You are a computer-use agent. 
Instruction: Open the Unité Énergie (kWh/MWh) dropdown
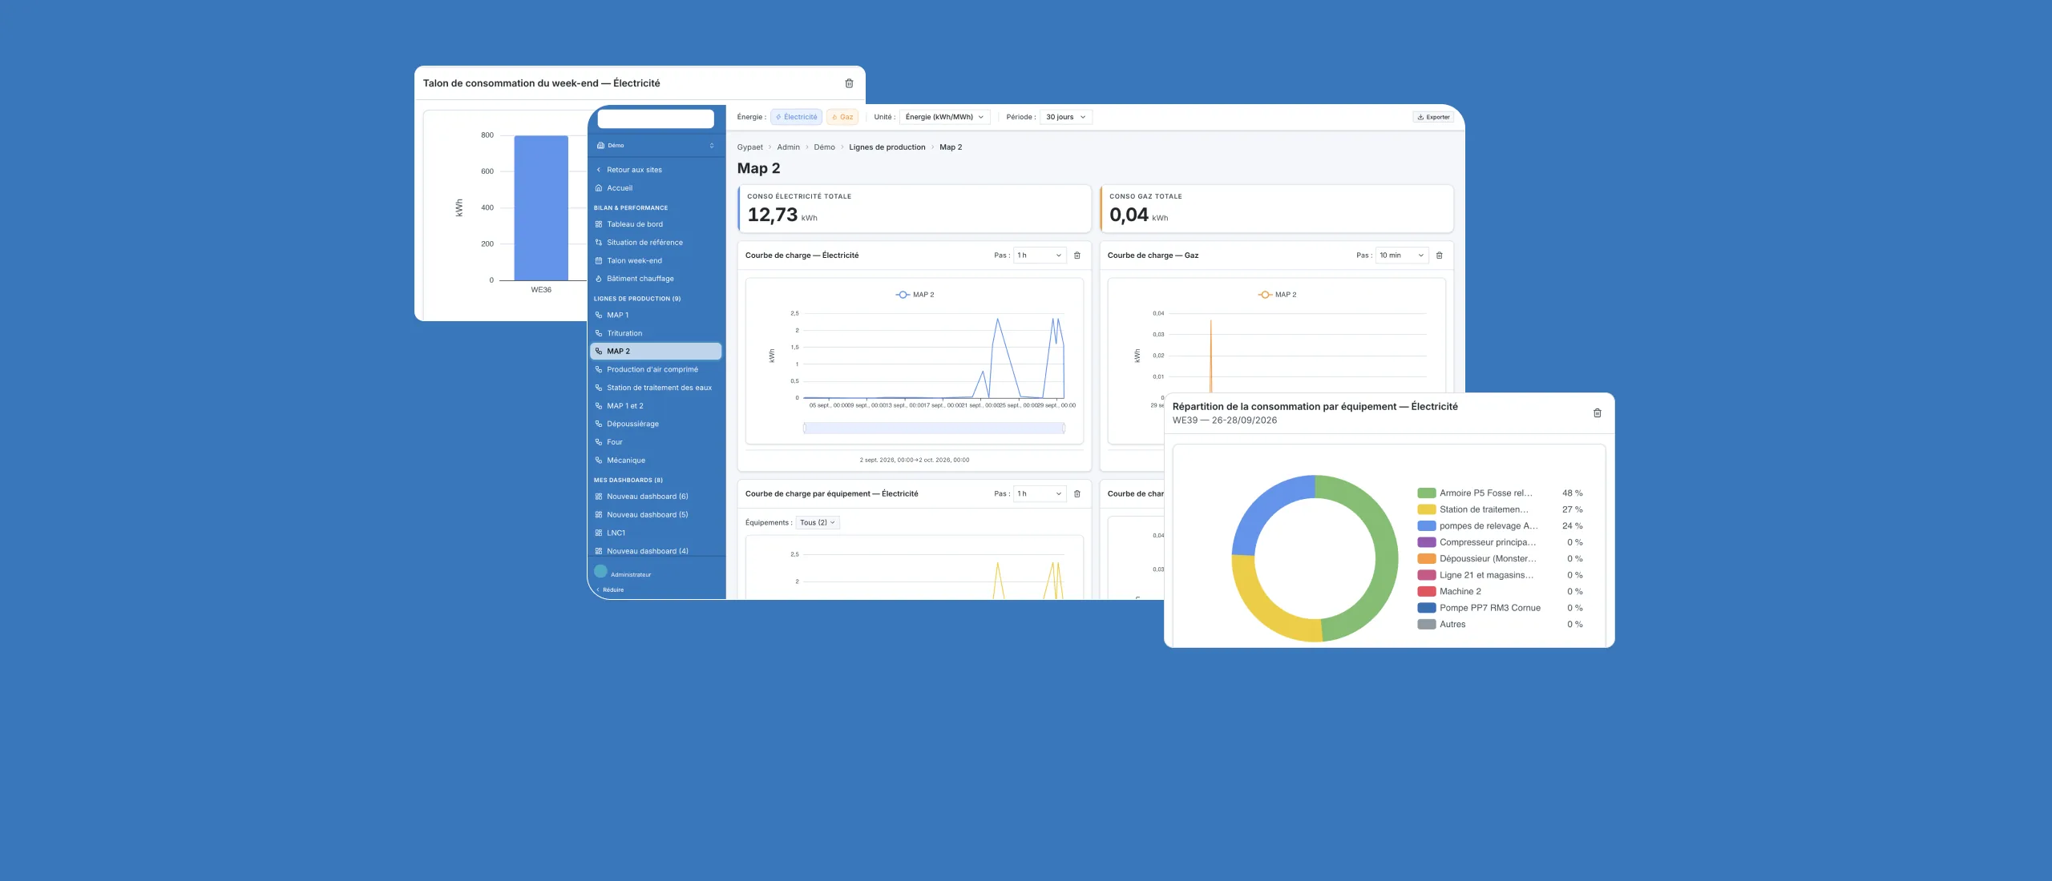click(945, 117)
